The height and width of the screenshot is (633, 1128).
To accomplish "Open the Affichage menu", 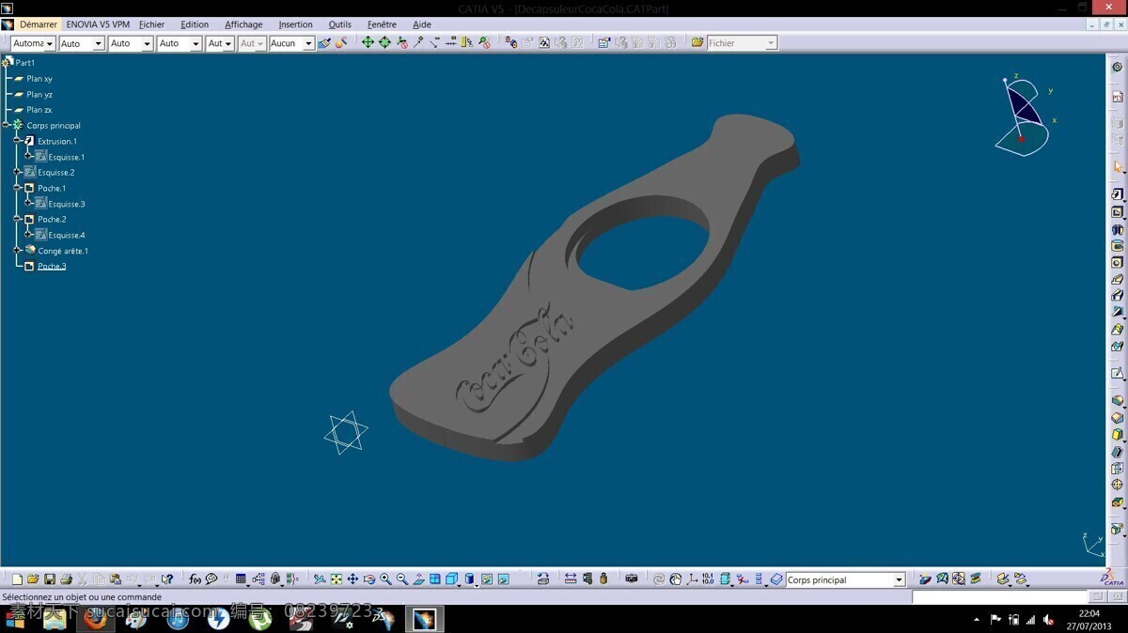I will (243, 24).
